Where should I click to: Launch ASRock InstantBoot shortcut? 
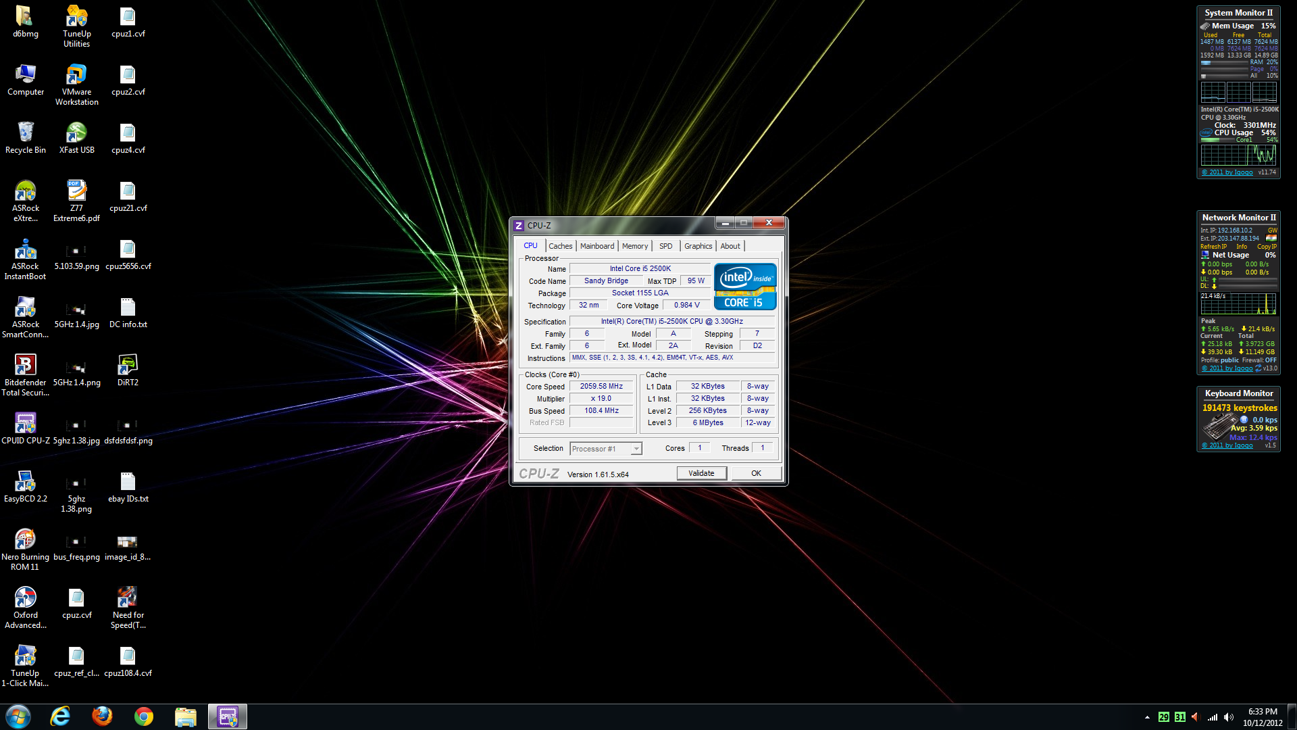(25, 259)
